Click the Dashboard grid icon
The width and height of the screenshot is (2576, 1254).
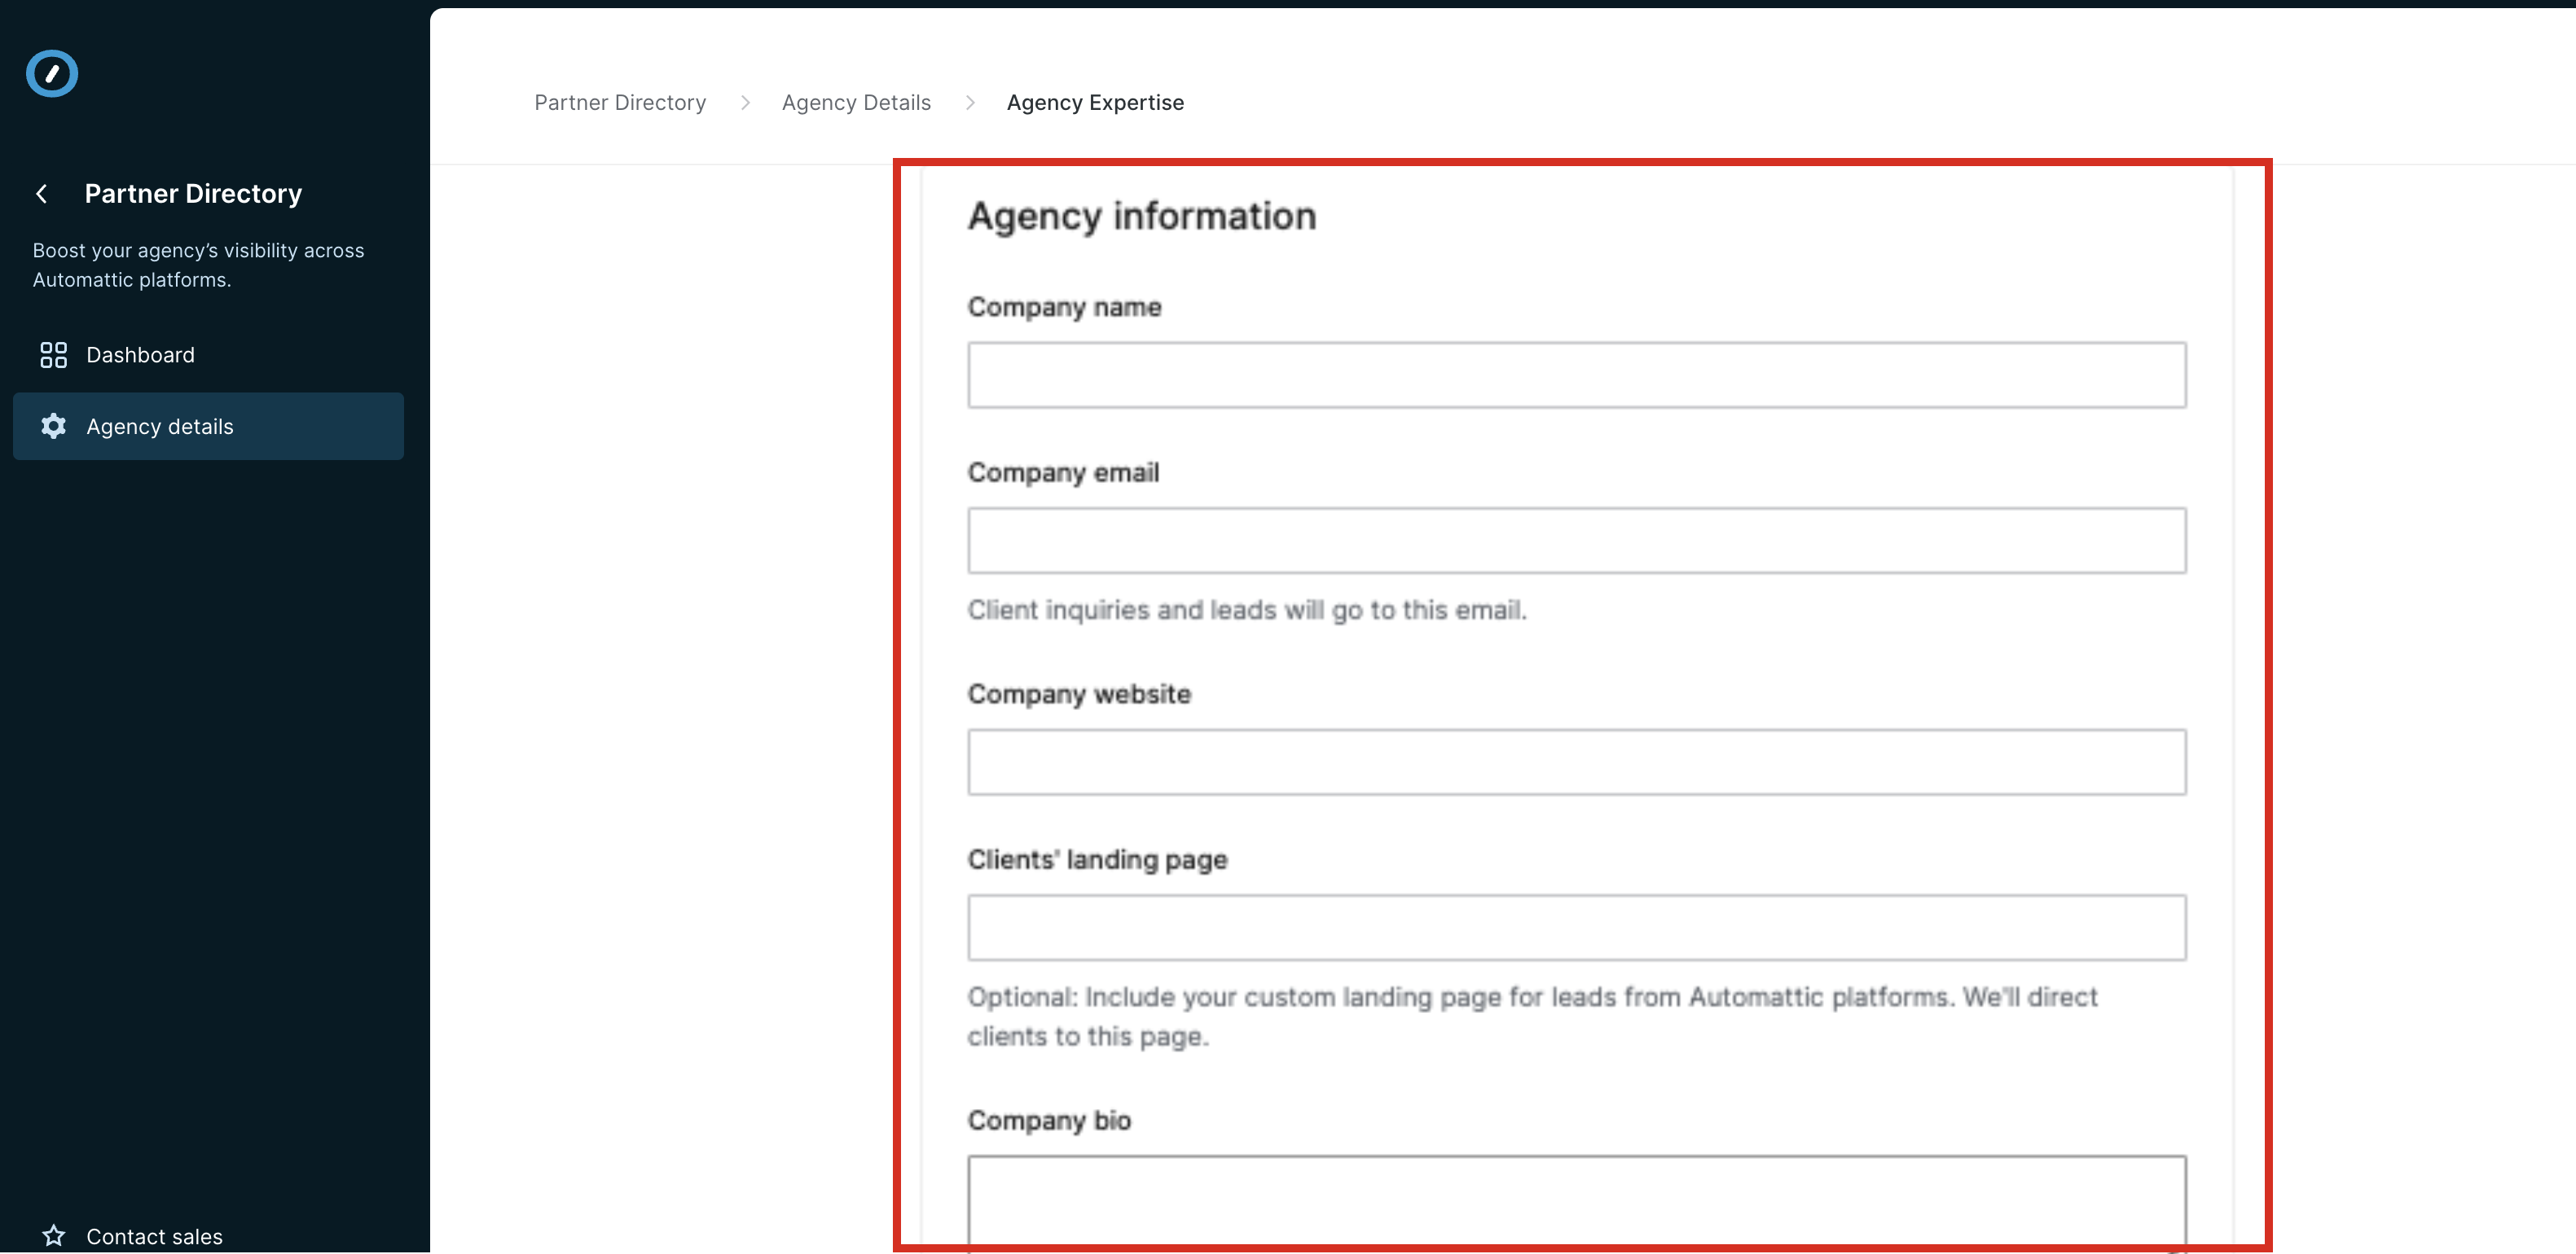pos(53,355)
